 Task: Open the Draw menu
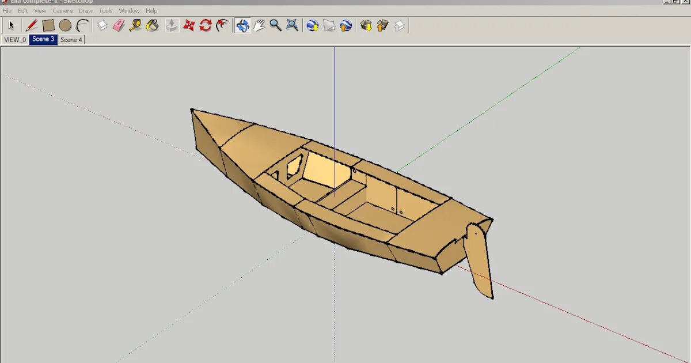(86, 11)
